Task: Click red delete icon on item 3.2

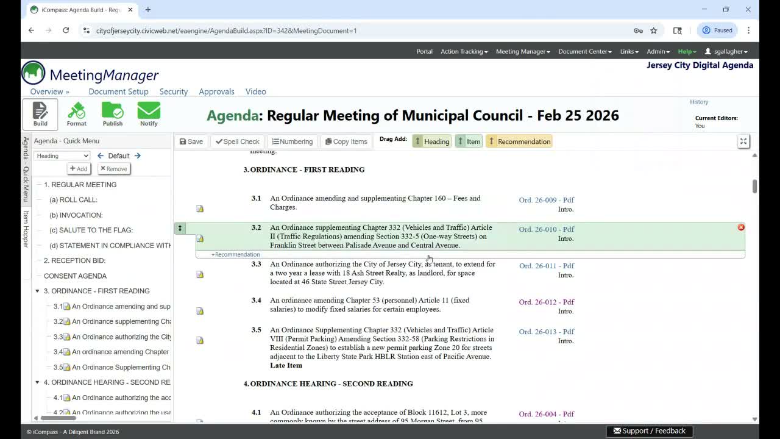Action: click(x=741, y=227)
